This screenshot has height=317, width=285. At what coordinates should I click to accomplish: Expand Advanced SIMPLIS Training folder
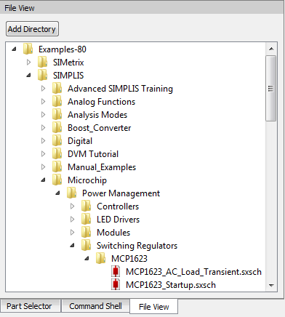point(43,89)
